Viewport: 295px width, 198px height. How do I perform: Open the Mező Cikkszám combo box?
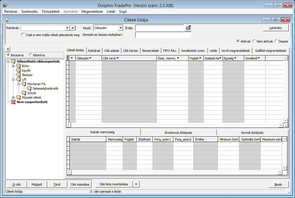click(x=121, y=28)
